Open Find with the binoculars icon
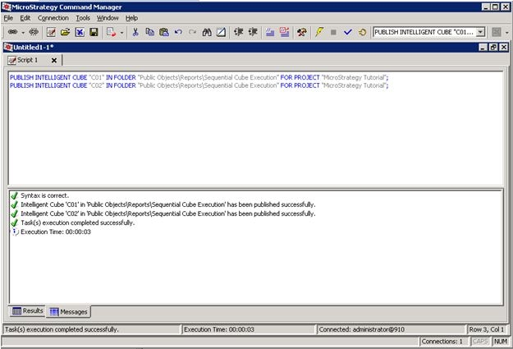Image resolution: width=513 pixels, height=349 pixels. pos(207,32)
